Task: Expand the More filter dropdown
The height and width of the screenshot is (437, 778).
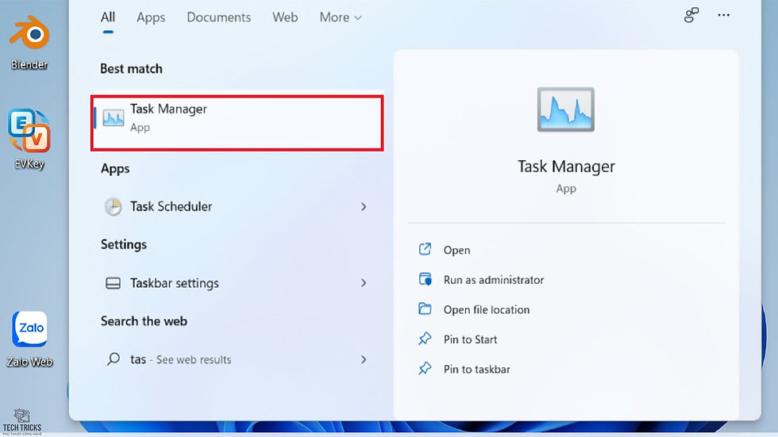Action: pos(341,17)
